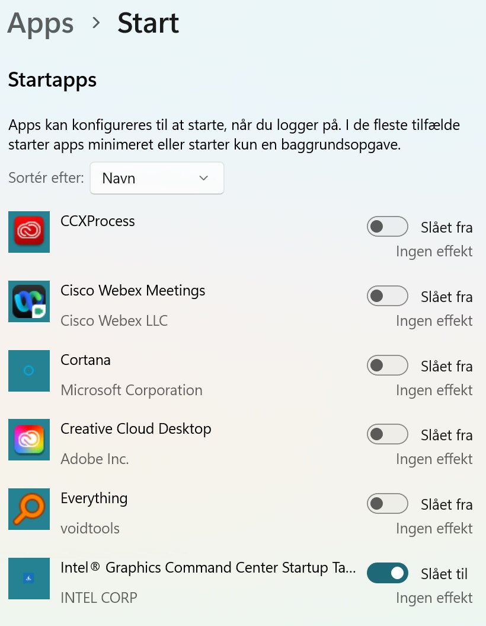The width and height of the screenshot is (486, 626).
Task: Select the Cisco Webex Meetings app name
Action: tap(133, 291)
